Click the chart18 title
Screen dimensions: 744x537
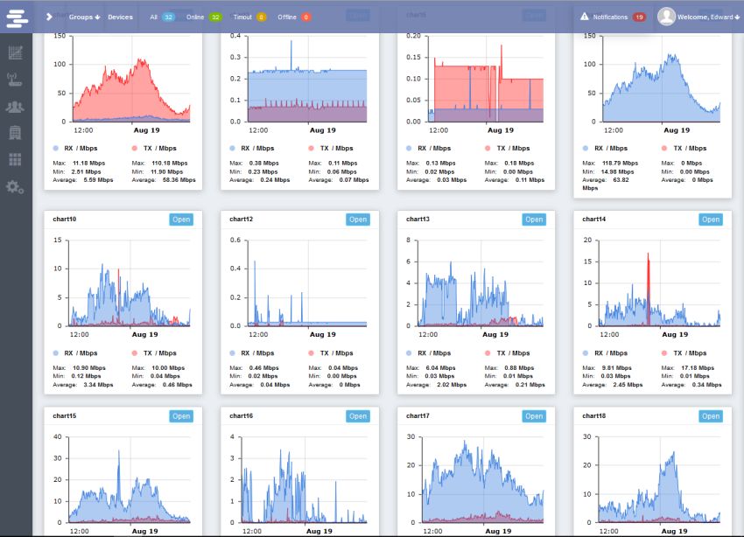[594, 415]
